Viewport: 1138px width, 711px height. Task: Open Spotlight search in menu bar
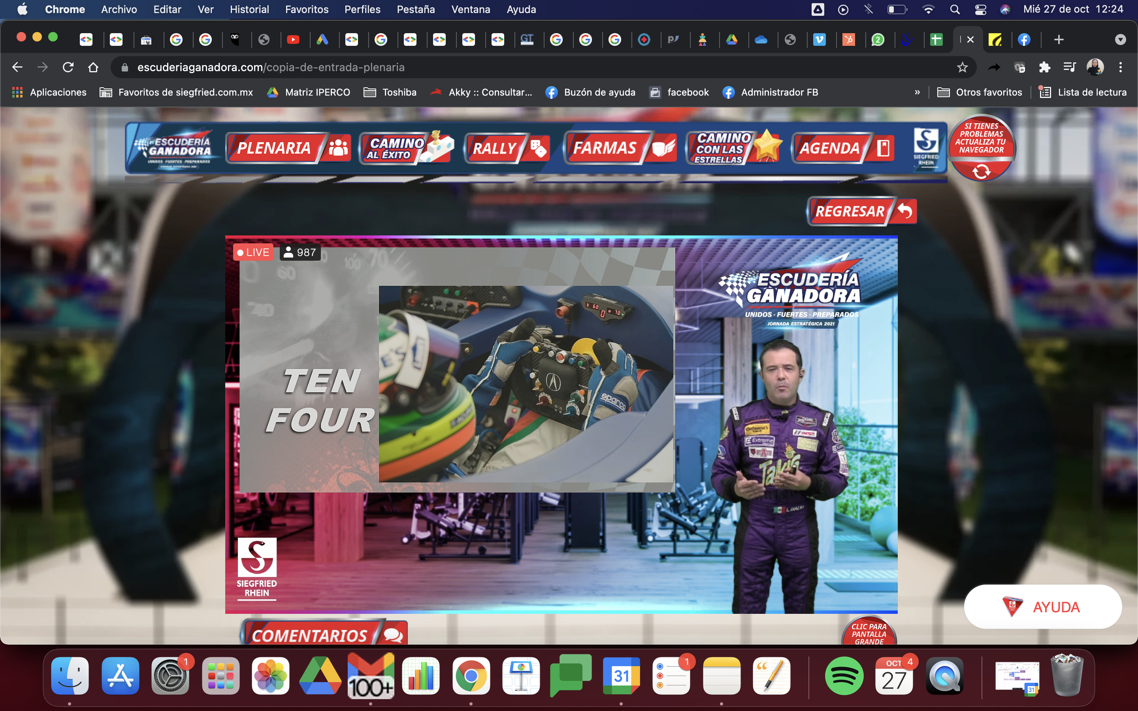[955, 9]
